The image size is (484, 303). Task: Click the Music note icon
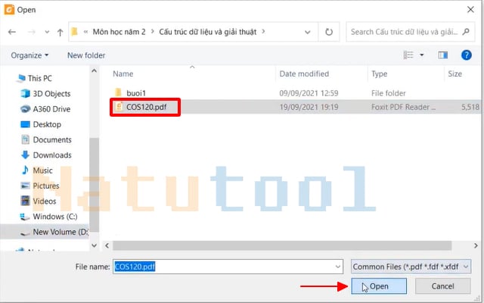[25, 170]
